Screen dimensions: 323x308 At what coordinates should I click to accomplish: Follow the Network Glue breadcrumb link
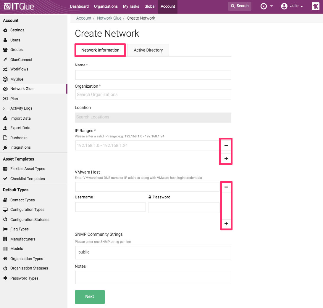click(109, 18)
